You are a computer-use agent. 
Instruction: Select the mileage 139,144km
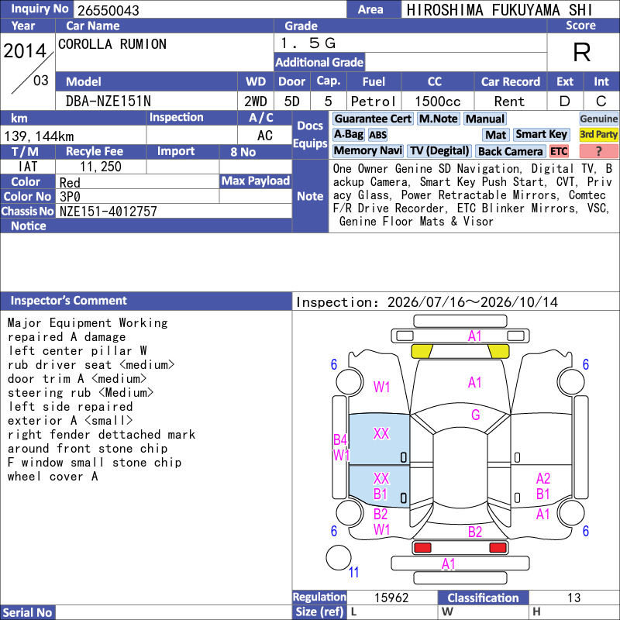click(x=39, y=136)
